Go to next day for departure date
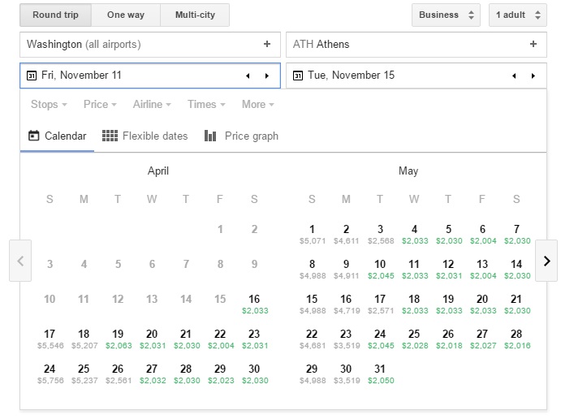 tap(267, 76)
